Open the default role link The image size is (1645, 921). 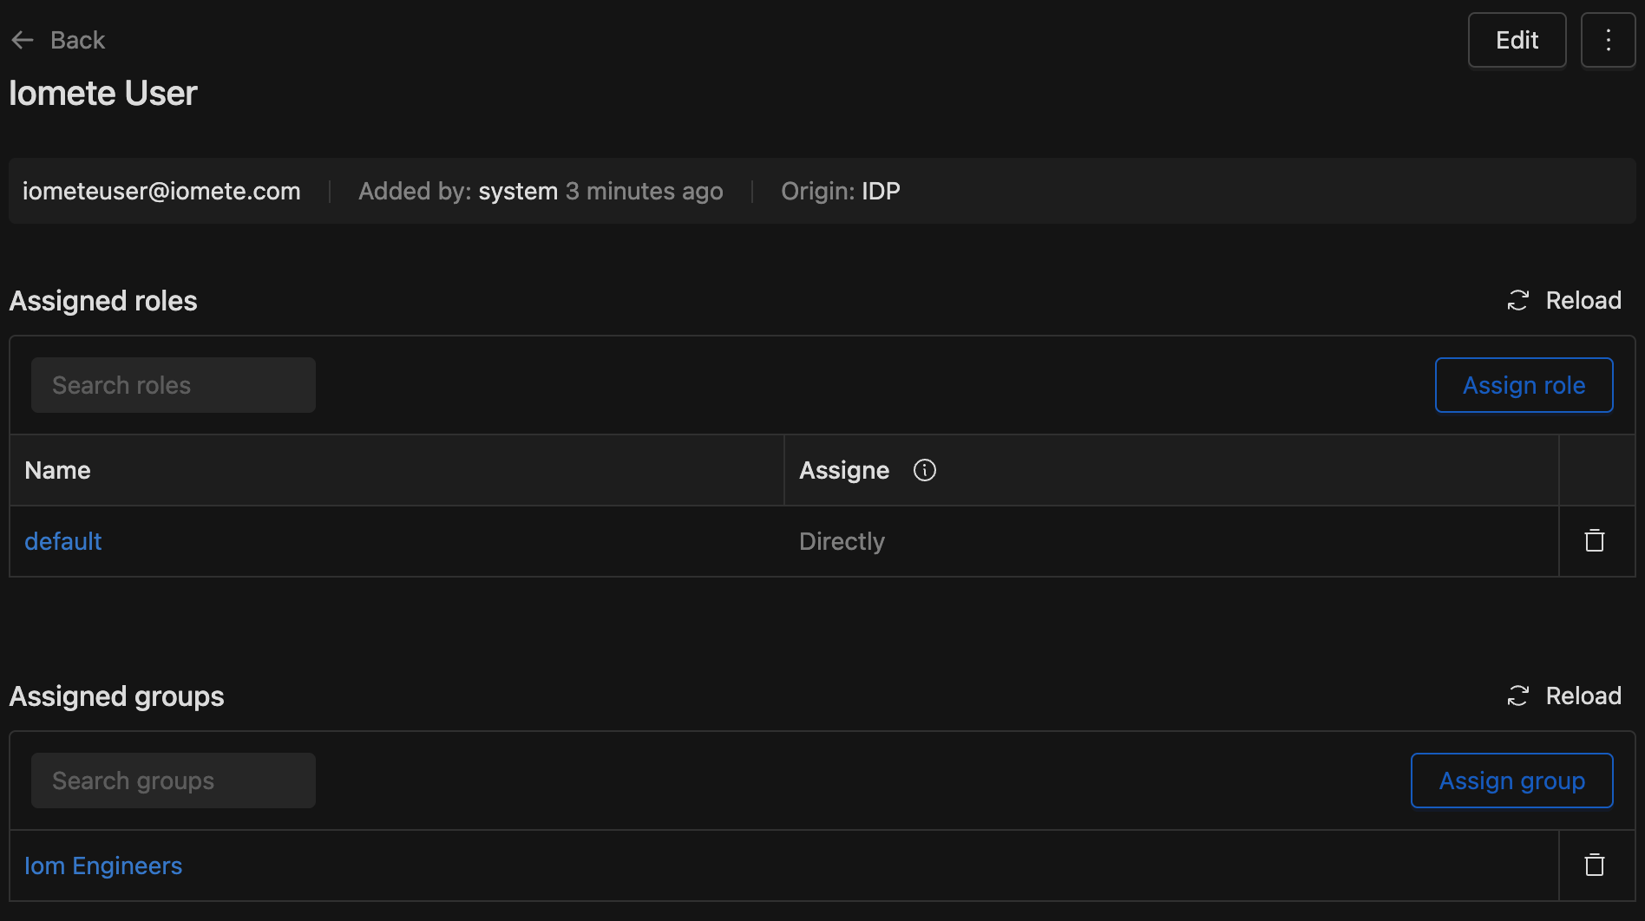coord(63,541)
